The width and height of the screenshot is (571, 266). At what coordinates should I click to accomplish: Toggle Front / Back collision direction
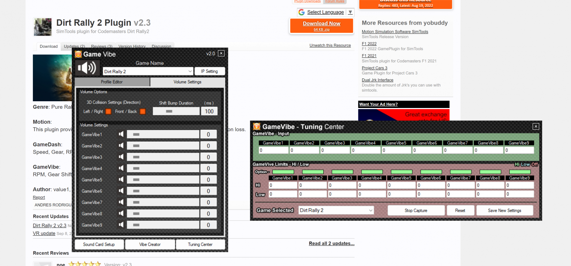pyautogui.click(x=143, y=112)
